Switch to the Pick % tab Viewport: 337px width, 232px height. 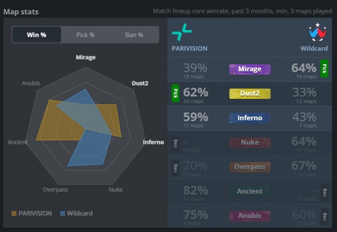coord(85,35)
